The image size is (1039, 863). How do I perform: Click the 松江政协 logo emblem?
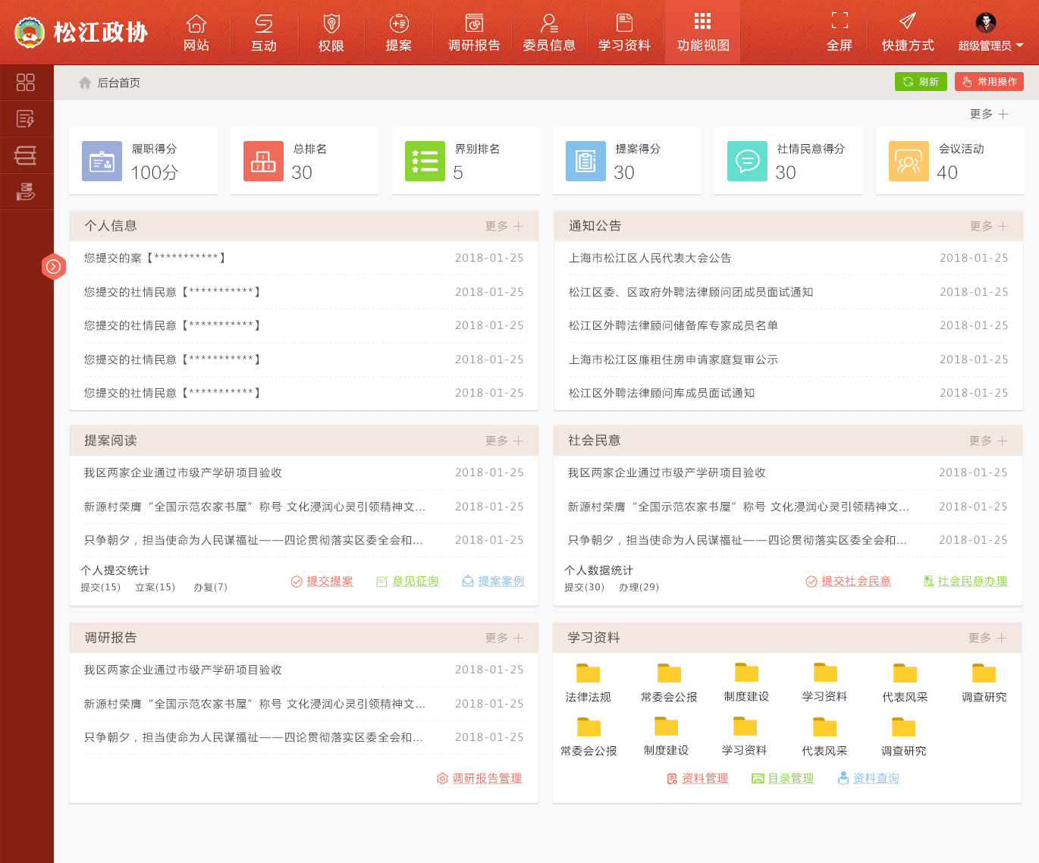(x=30, y=33)
